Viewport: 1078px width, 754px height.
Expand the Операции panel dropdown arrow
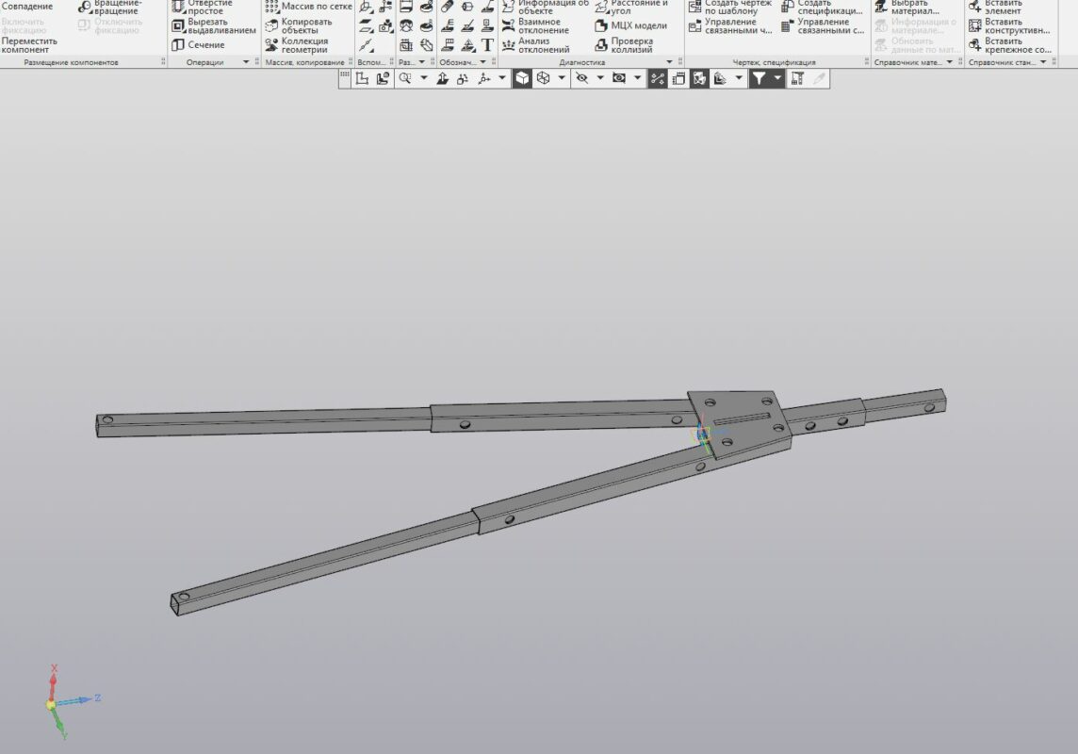pos(246,62)
